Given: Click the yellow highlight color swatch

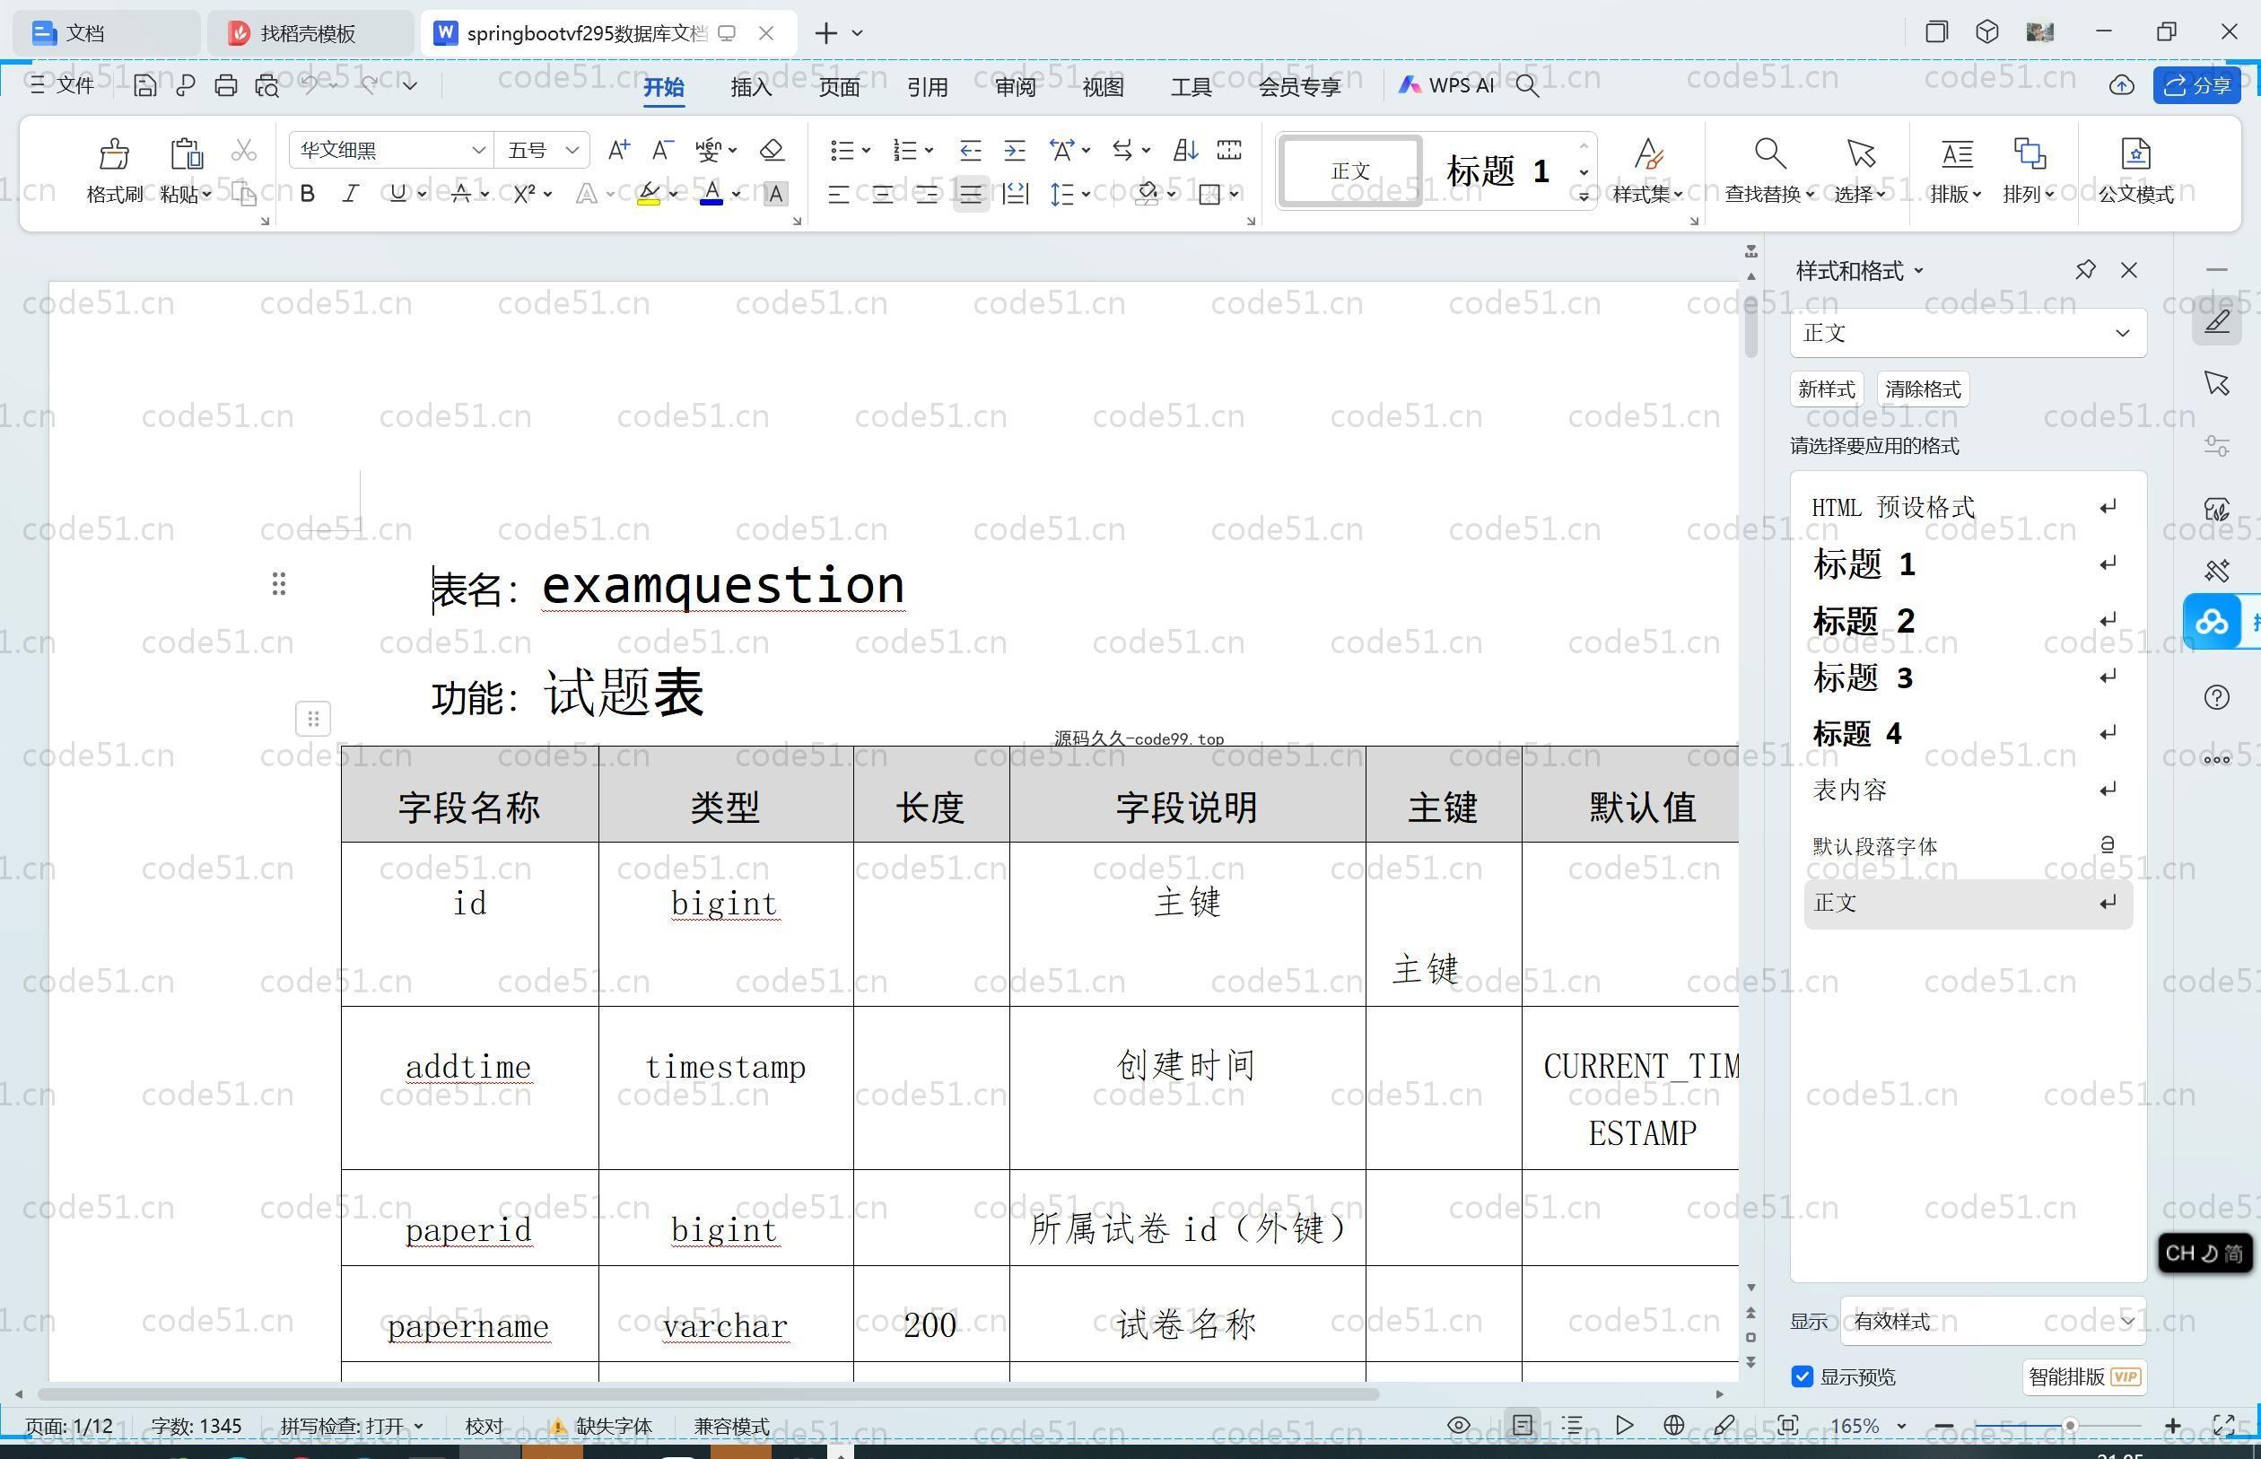Looking at the screenshot, I should pos(648,194).
